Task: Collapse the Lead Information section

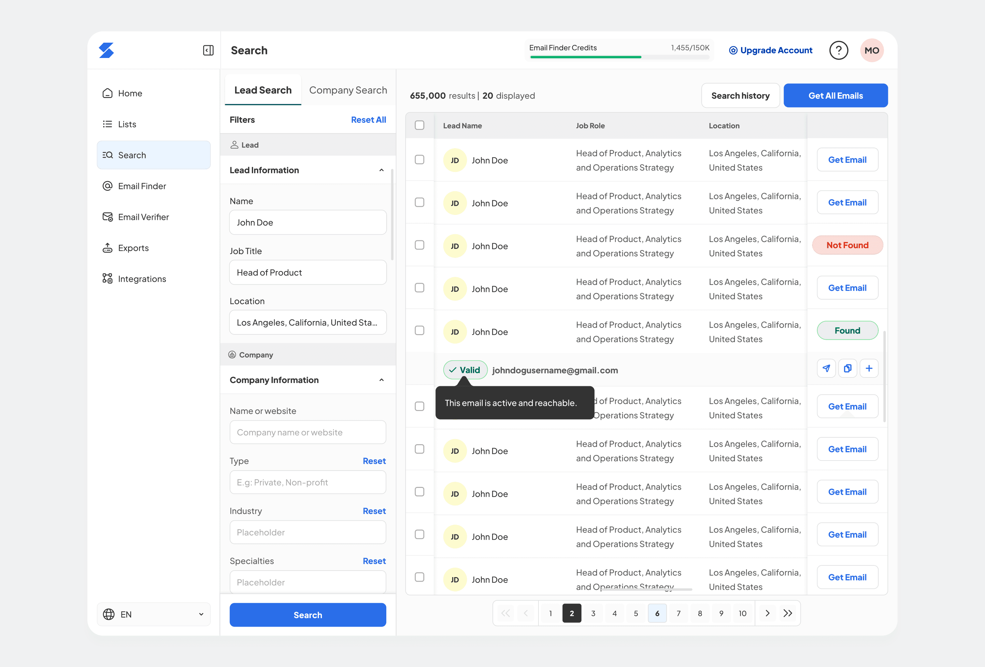Action: (381, 170)
